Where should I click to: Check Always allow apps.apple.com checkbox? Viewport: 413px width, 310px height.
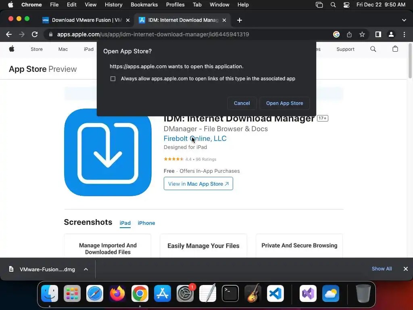click(x=113, y=79)
